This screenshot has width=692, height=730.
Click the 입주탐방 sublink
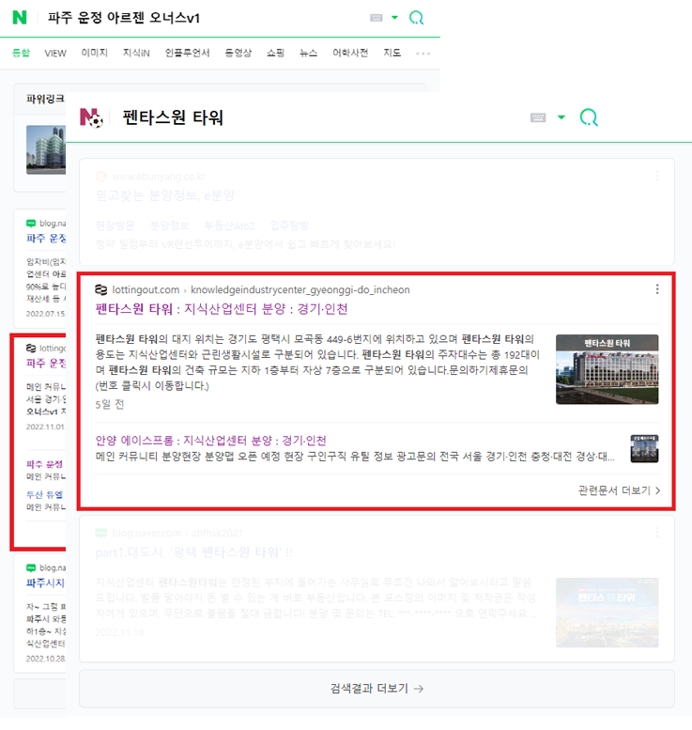pyautogui.click(x=289, y=225)
